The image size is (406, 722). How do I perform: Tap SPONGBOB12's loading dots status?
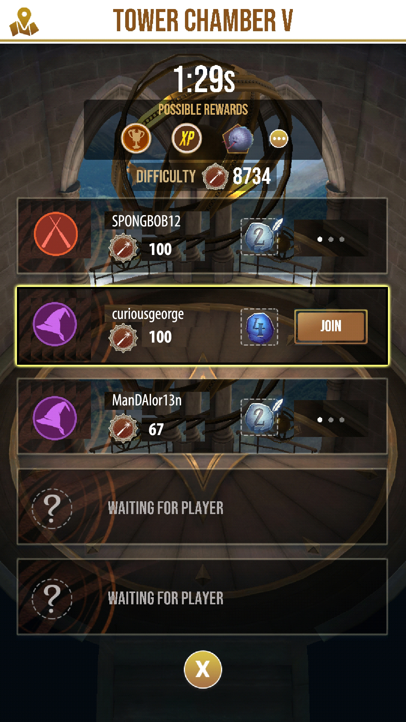pos(331,239)
